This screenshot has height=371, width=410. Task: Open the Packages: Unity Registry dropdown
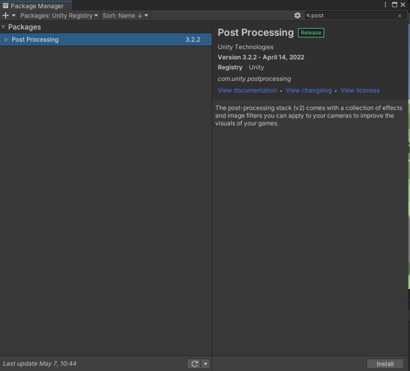pos(59,16)
